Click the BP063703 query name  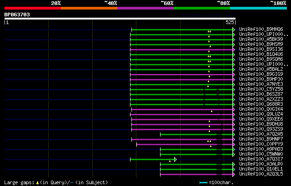(x=17, y=15)
